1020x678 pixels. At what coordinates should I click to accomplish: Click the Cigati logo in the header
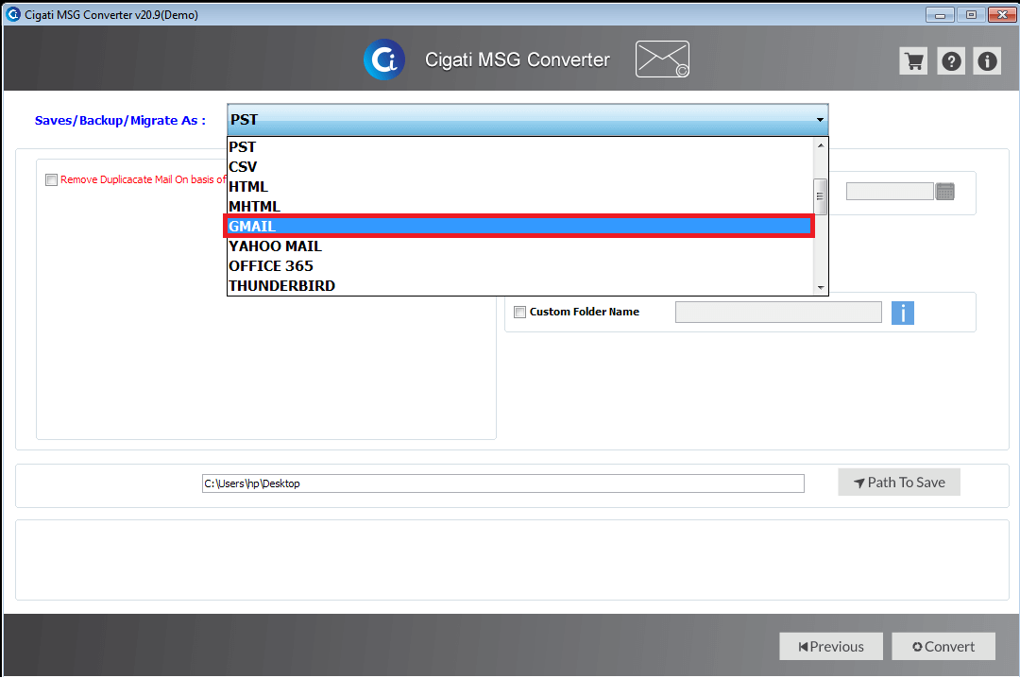(384, 59)
